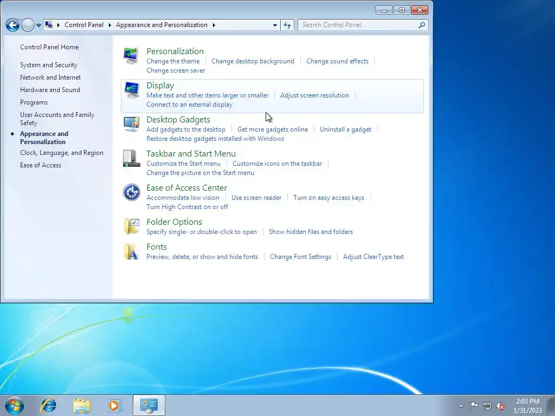Open Windows Media Player from the taskbar

[115, 405]
